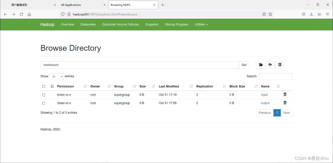Viewport: 333px width, 163px height.
Task: Open the Firefox hamburger menu
Action: [x=327, y=14]
